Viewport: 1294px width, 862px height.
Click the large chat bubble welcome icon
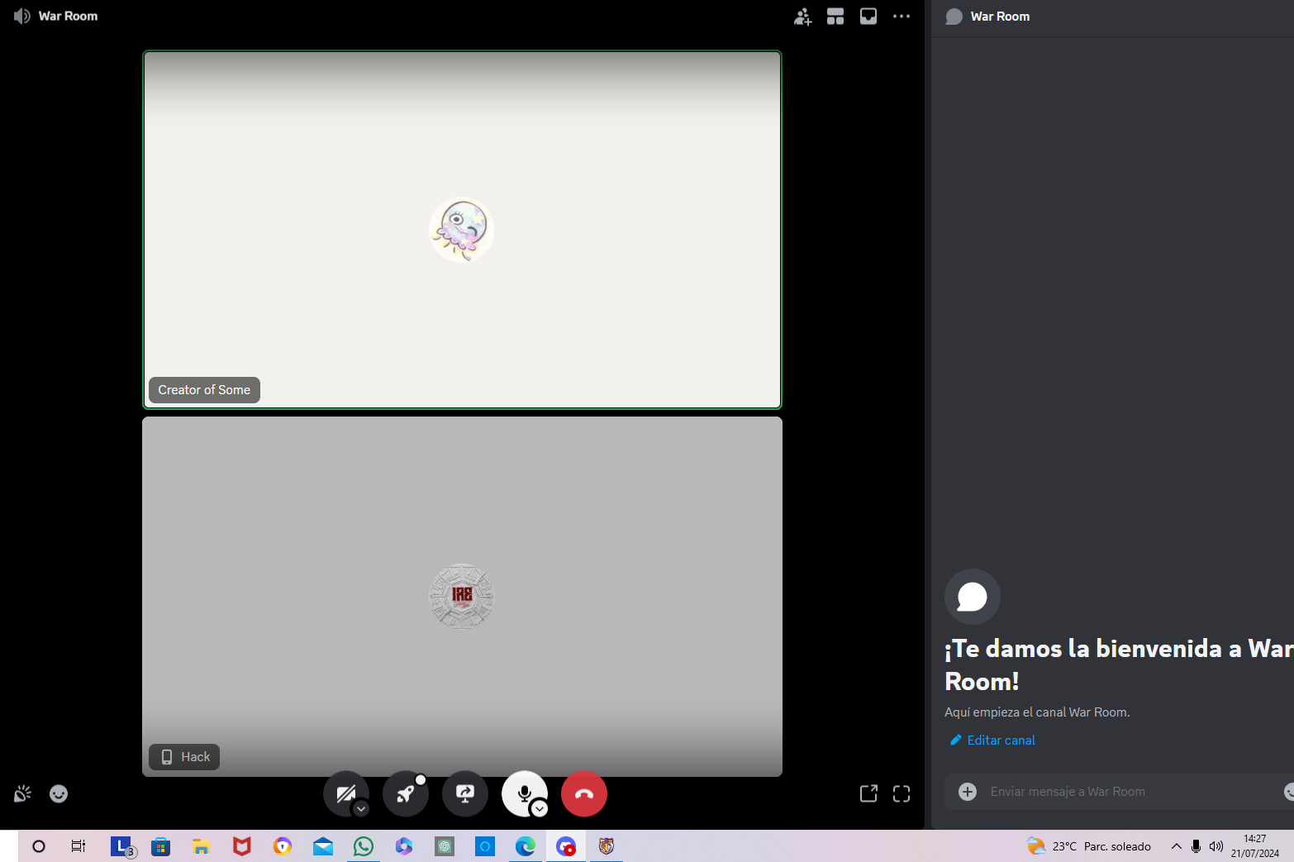(973, 597)
